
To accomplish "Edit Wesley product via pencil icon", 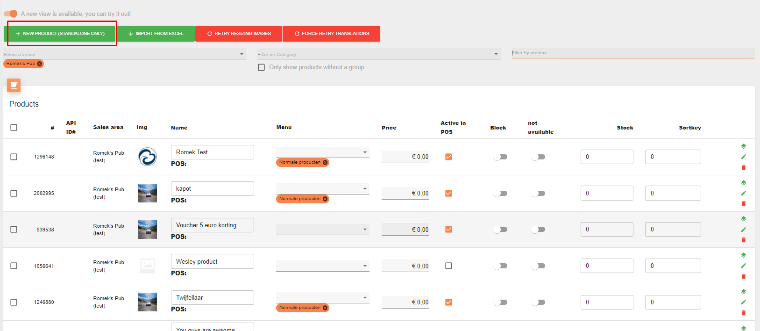I will pos(743,266).
